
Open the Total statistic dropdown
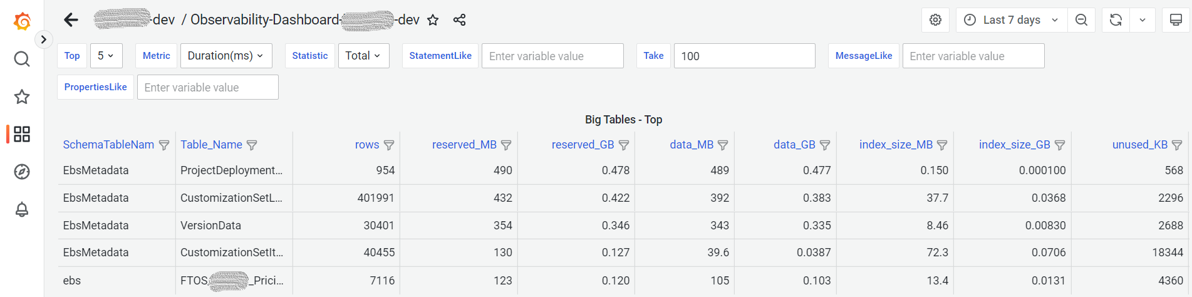click(x=363, y=56)
